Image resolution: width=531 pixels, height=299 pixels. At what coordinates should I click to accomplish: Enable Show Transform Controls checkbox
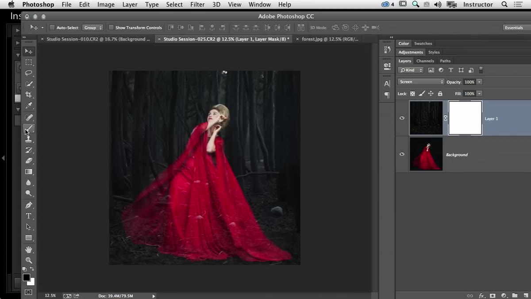tap(111, 27)
